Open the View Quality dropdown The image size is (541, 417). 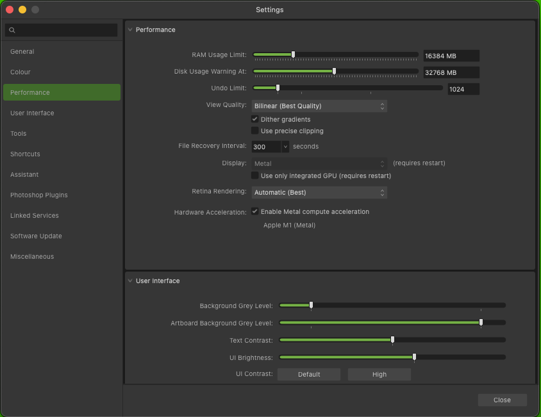coord(319,106)
